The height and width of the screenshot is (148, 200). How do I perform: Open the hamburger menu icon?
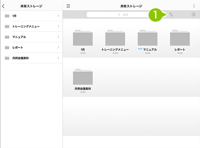pyautogui.click(x=68, y=6)
